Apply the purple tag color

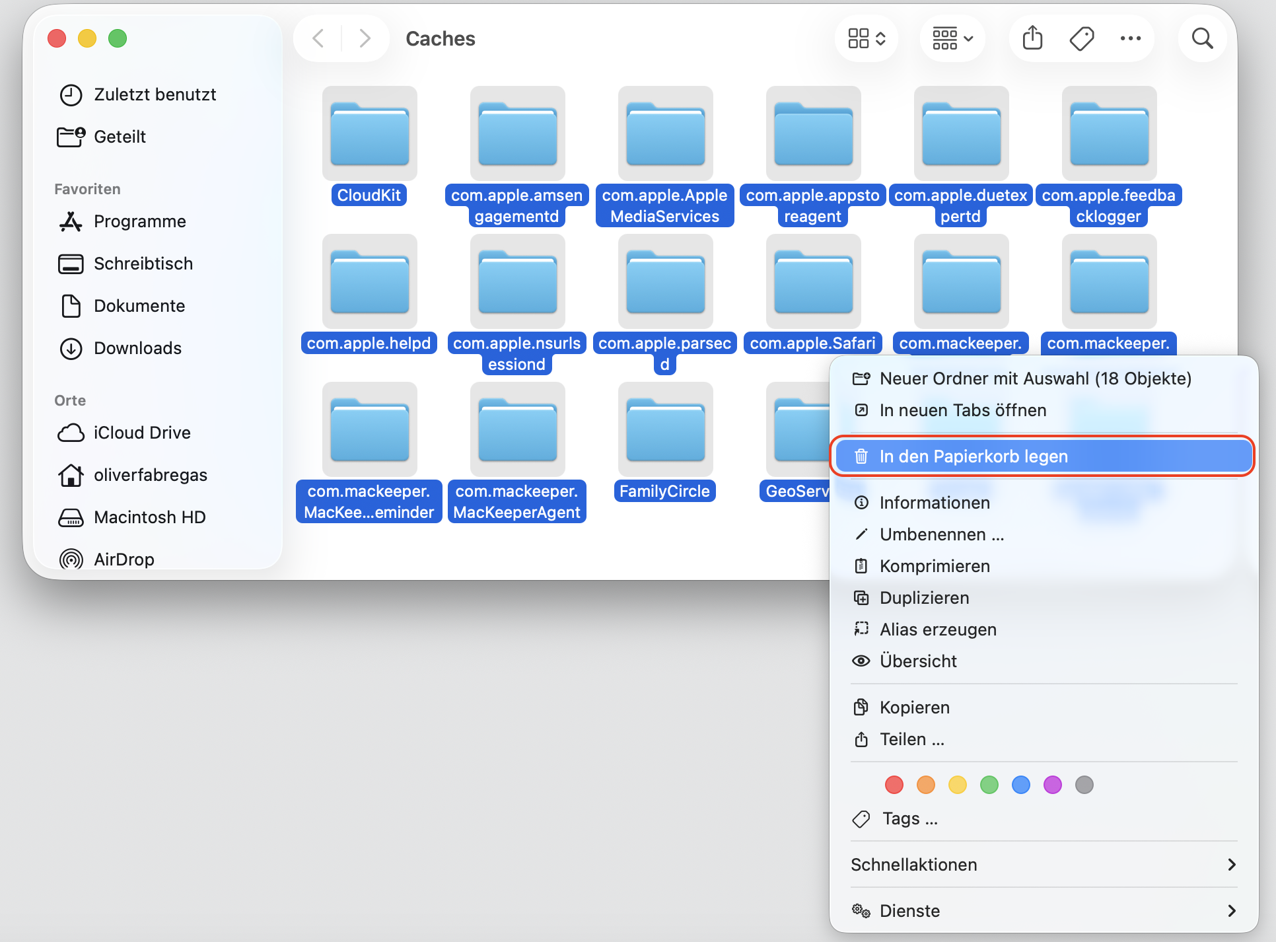click(x=1053, y=785)
